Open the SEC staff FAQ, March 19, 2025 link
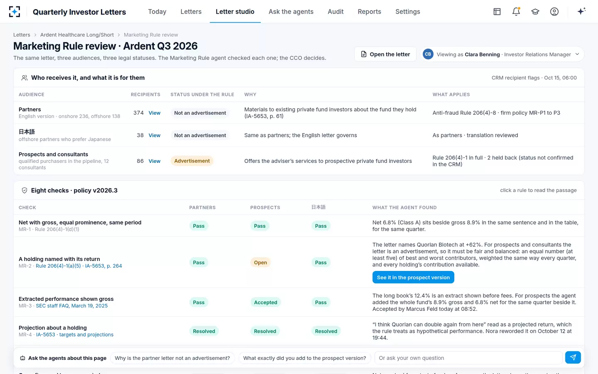 [x=72, y=306]
